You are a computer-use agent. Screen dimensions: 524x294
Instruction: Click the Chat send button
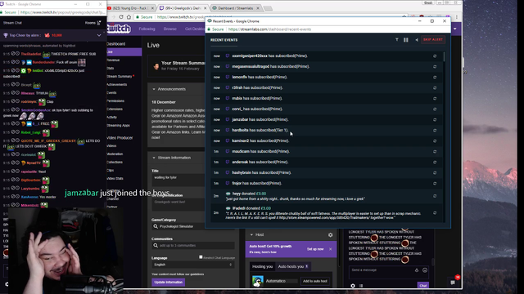422,286
